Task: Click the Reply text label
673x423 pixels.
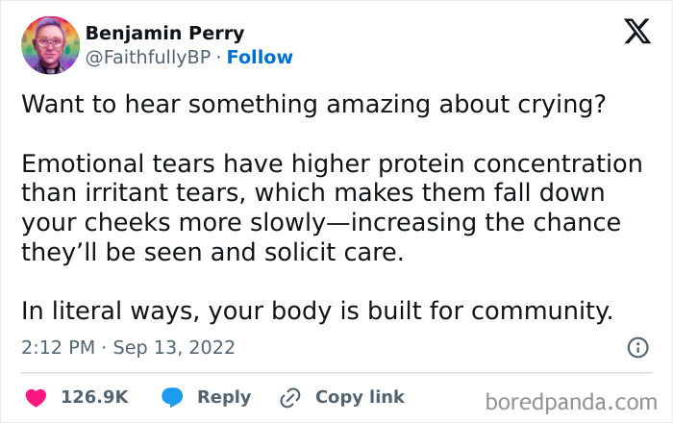Action: [224, 397]
